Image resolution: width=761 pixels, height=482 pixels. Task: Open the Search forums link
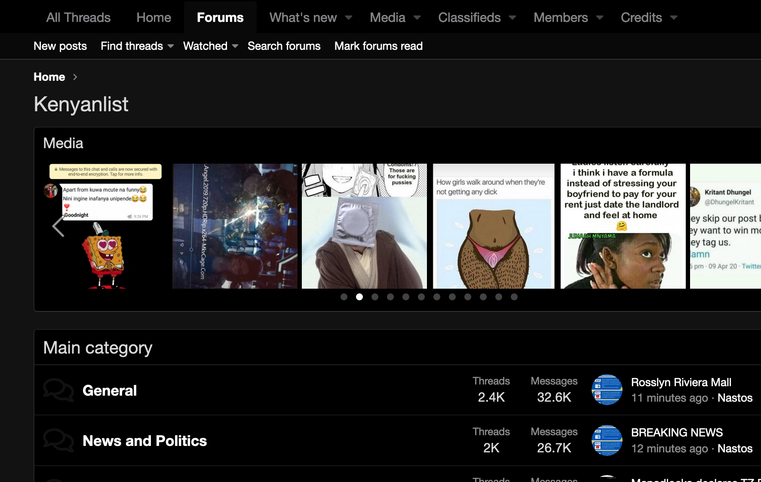click(284, 46)
